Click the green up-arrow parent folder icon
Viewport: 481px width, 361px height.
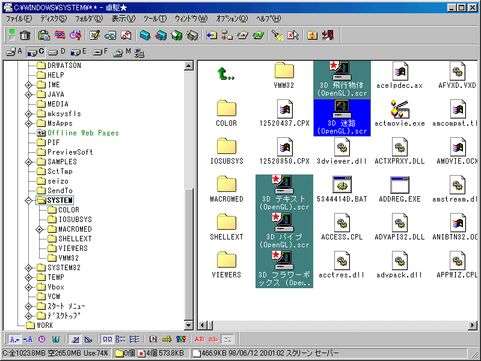tap(226, 74)
